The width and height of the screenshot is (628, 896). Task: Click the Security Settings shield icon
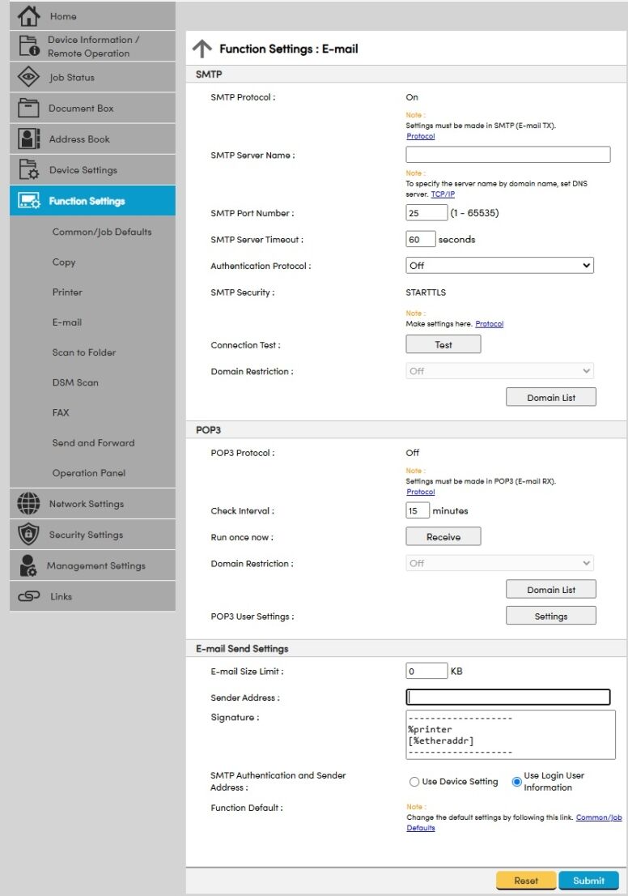point(28,534)
